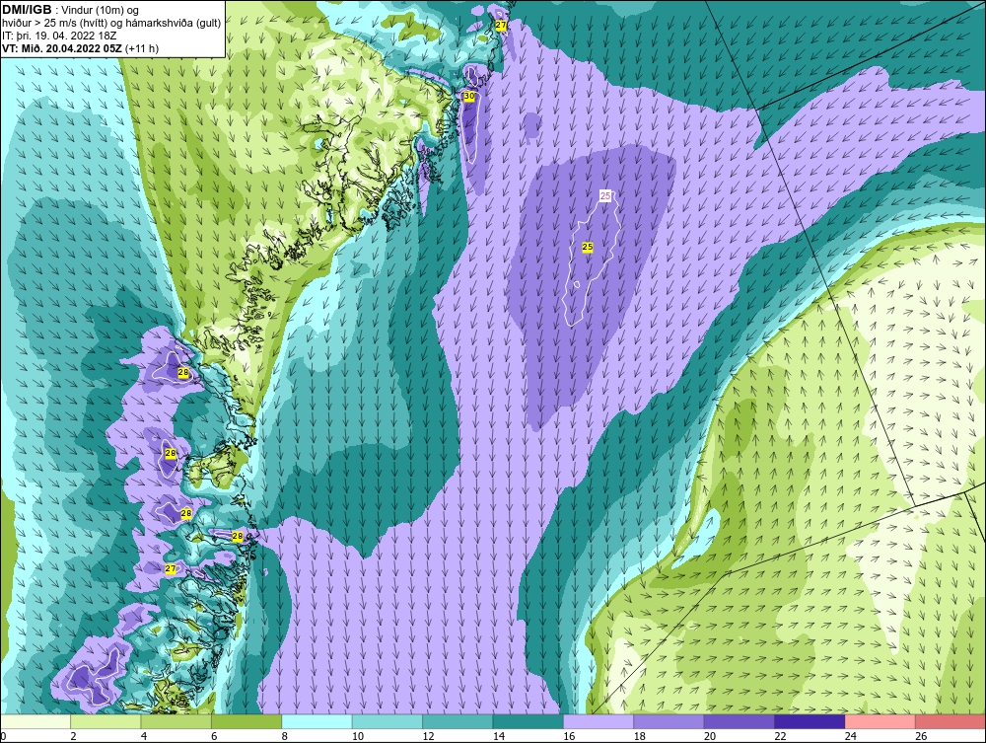This screenshot has height=743, width=986.
Task: Pick the 6–8 m/s legend color swatch
Action: click(x=246, y=721)
